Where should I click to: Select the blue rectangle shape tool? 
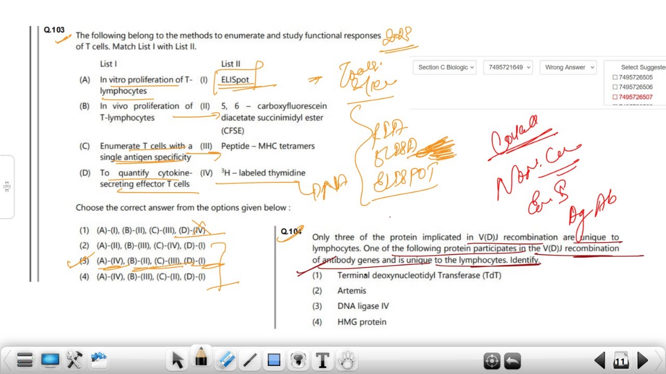click(274, 359)
